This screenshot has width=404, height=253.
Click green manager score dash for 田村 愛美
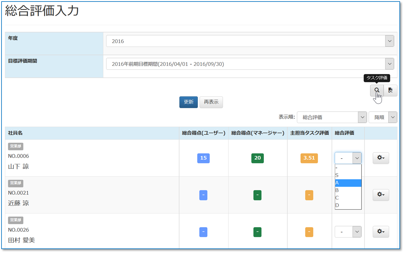coord(257,232)
